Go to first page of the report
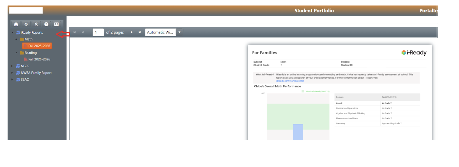459x167 pixels. click(75, 32)
